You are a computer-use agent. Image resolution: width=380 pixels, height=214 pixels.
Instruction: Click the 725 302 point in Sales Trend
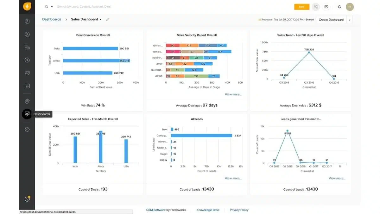coord(309,52)
